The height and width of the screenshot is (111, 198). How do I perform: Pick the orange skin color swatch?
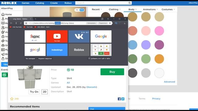159,59
